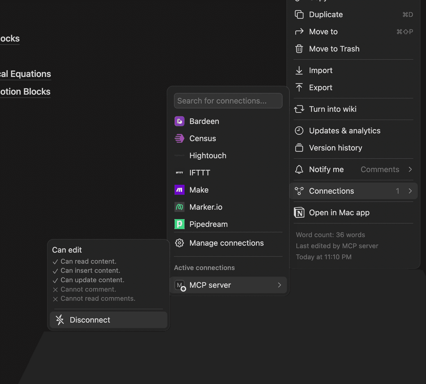Screen dimensions: 426x384
Task: Click the Export upload arrow icon
Action: pos(299,88)
